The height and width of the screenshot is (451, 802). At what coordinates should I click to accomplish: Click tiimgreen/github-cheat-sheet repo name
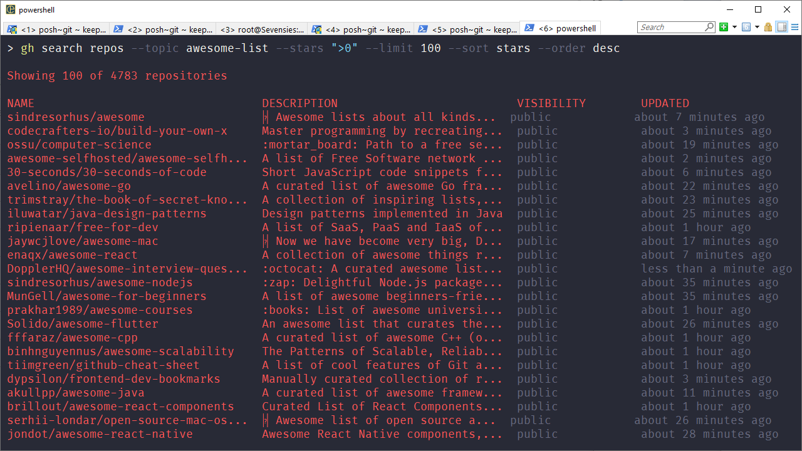click(103, 365)
